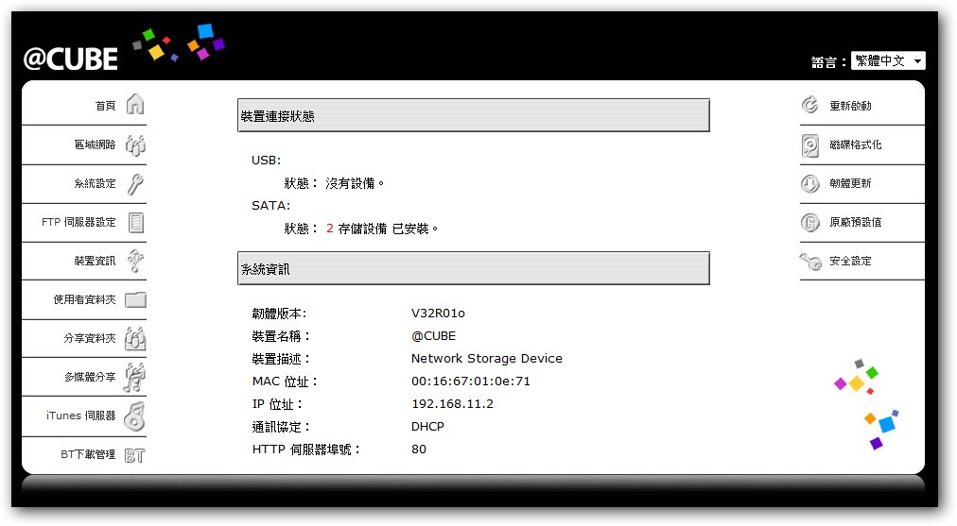Viewport: 957px width, 526px height.
Task: Click the home house icon
Action: 135,104
